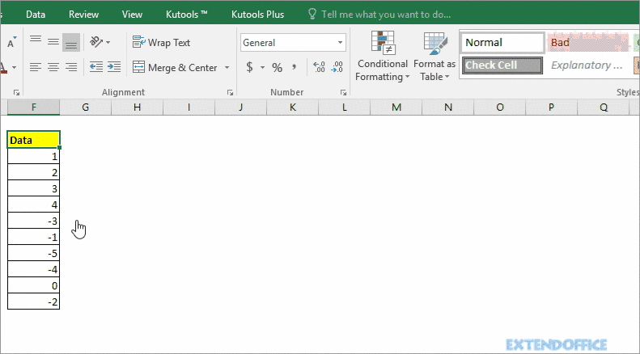Select the cell containing -2
Screen dimensions: 640x354
[33, 301]
